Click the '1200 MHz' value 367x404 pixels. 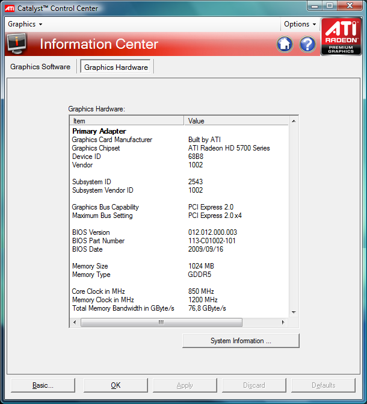tap(203, 300)
